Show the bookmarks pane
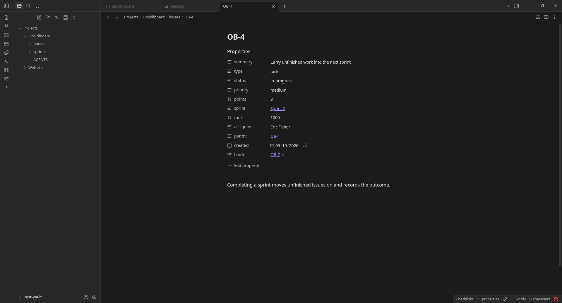 pyautogui.click(x=37, y=6)
